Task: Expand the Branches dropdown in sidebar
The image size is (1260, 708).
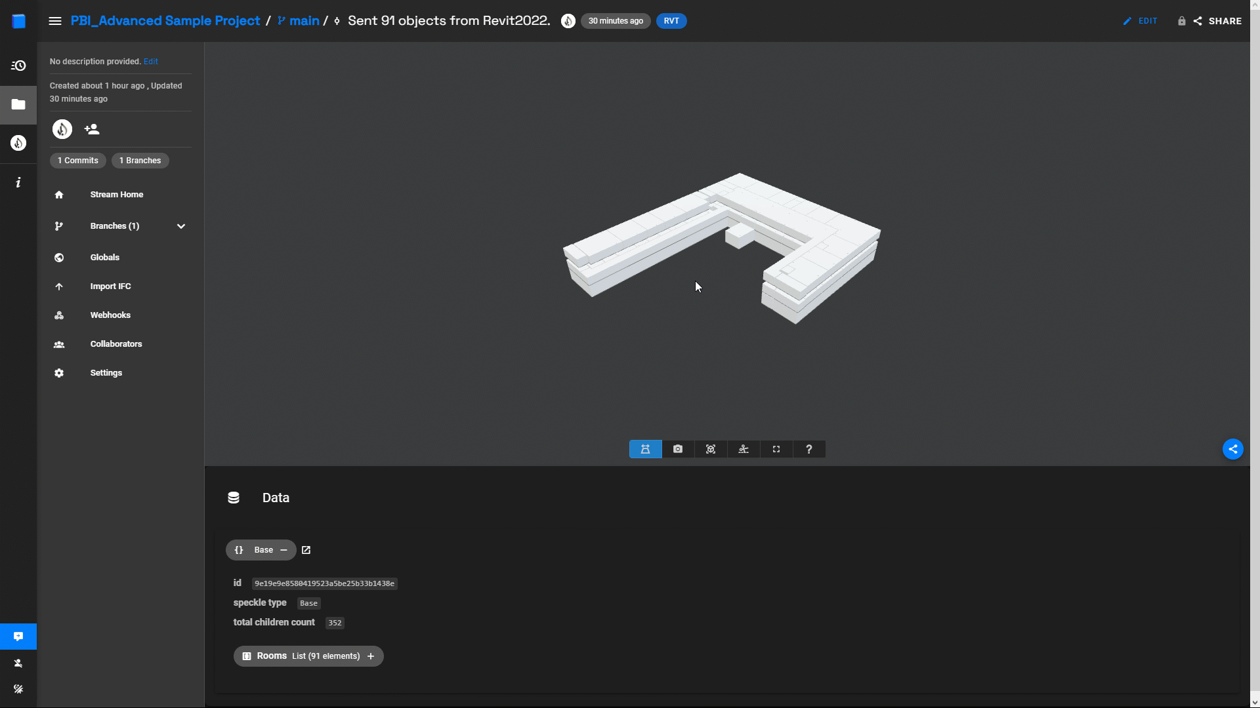Action: click(x=181, y=226)
